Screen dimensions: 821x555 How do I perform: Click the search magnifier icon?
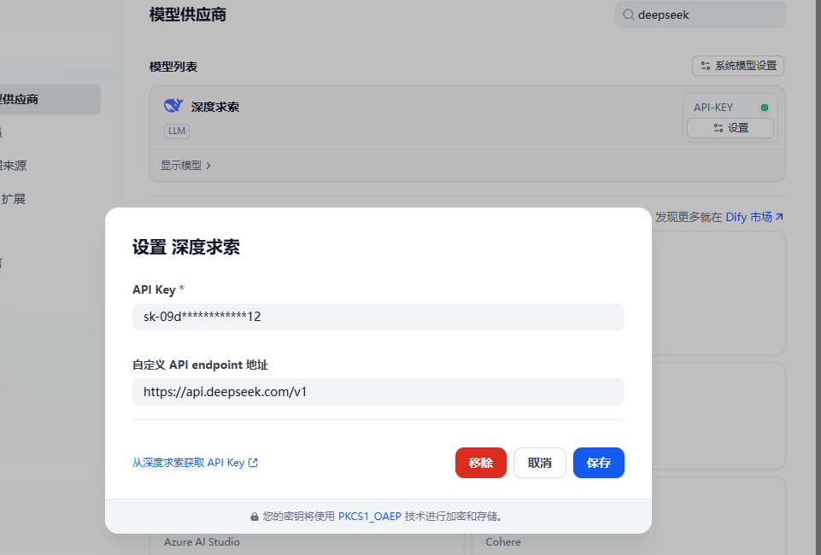[x=628, y=15]
